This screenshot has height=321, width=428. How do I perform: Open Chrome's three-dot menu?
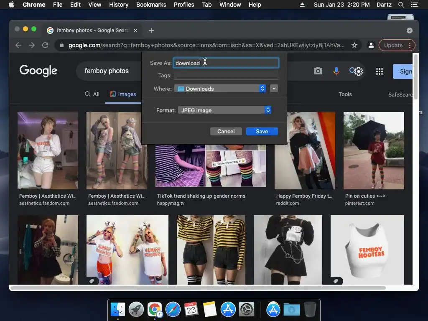[410, 45]
